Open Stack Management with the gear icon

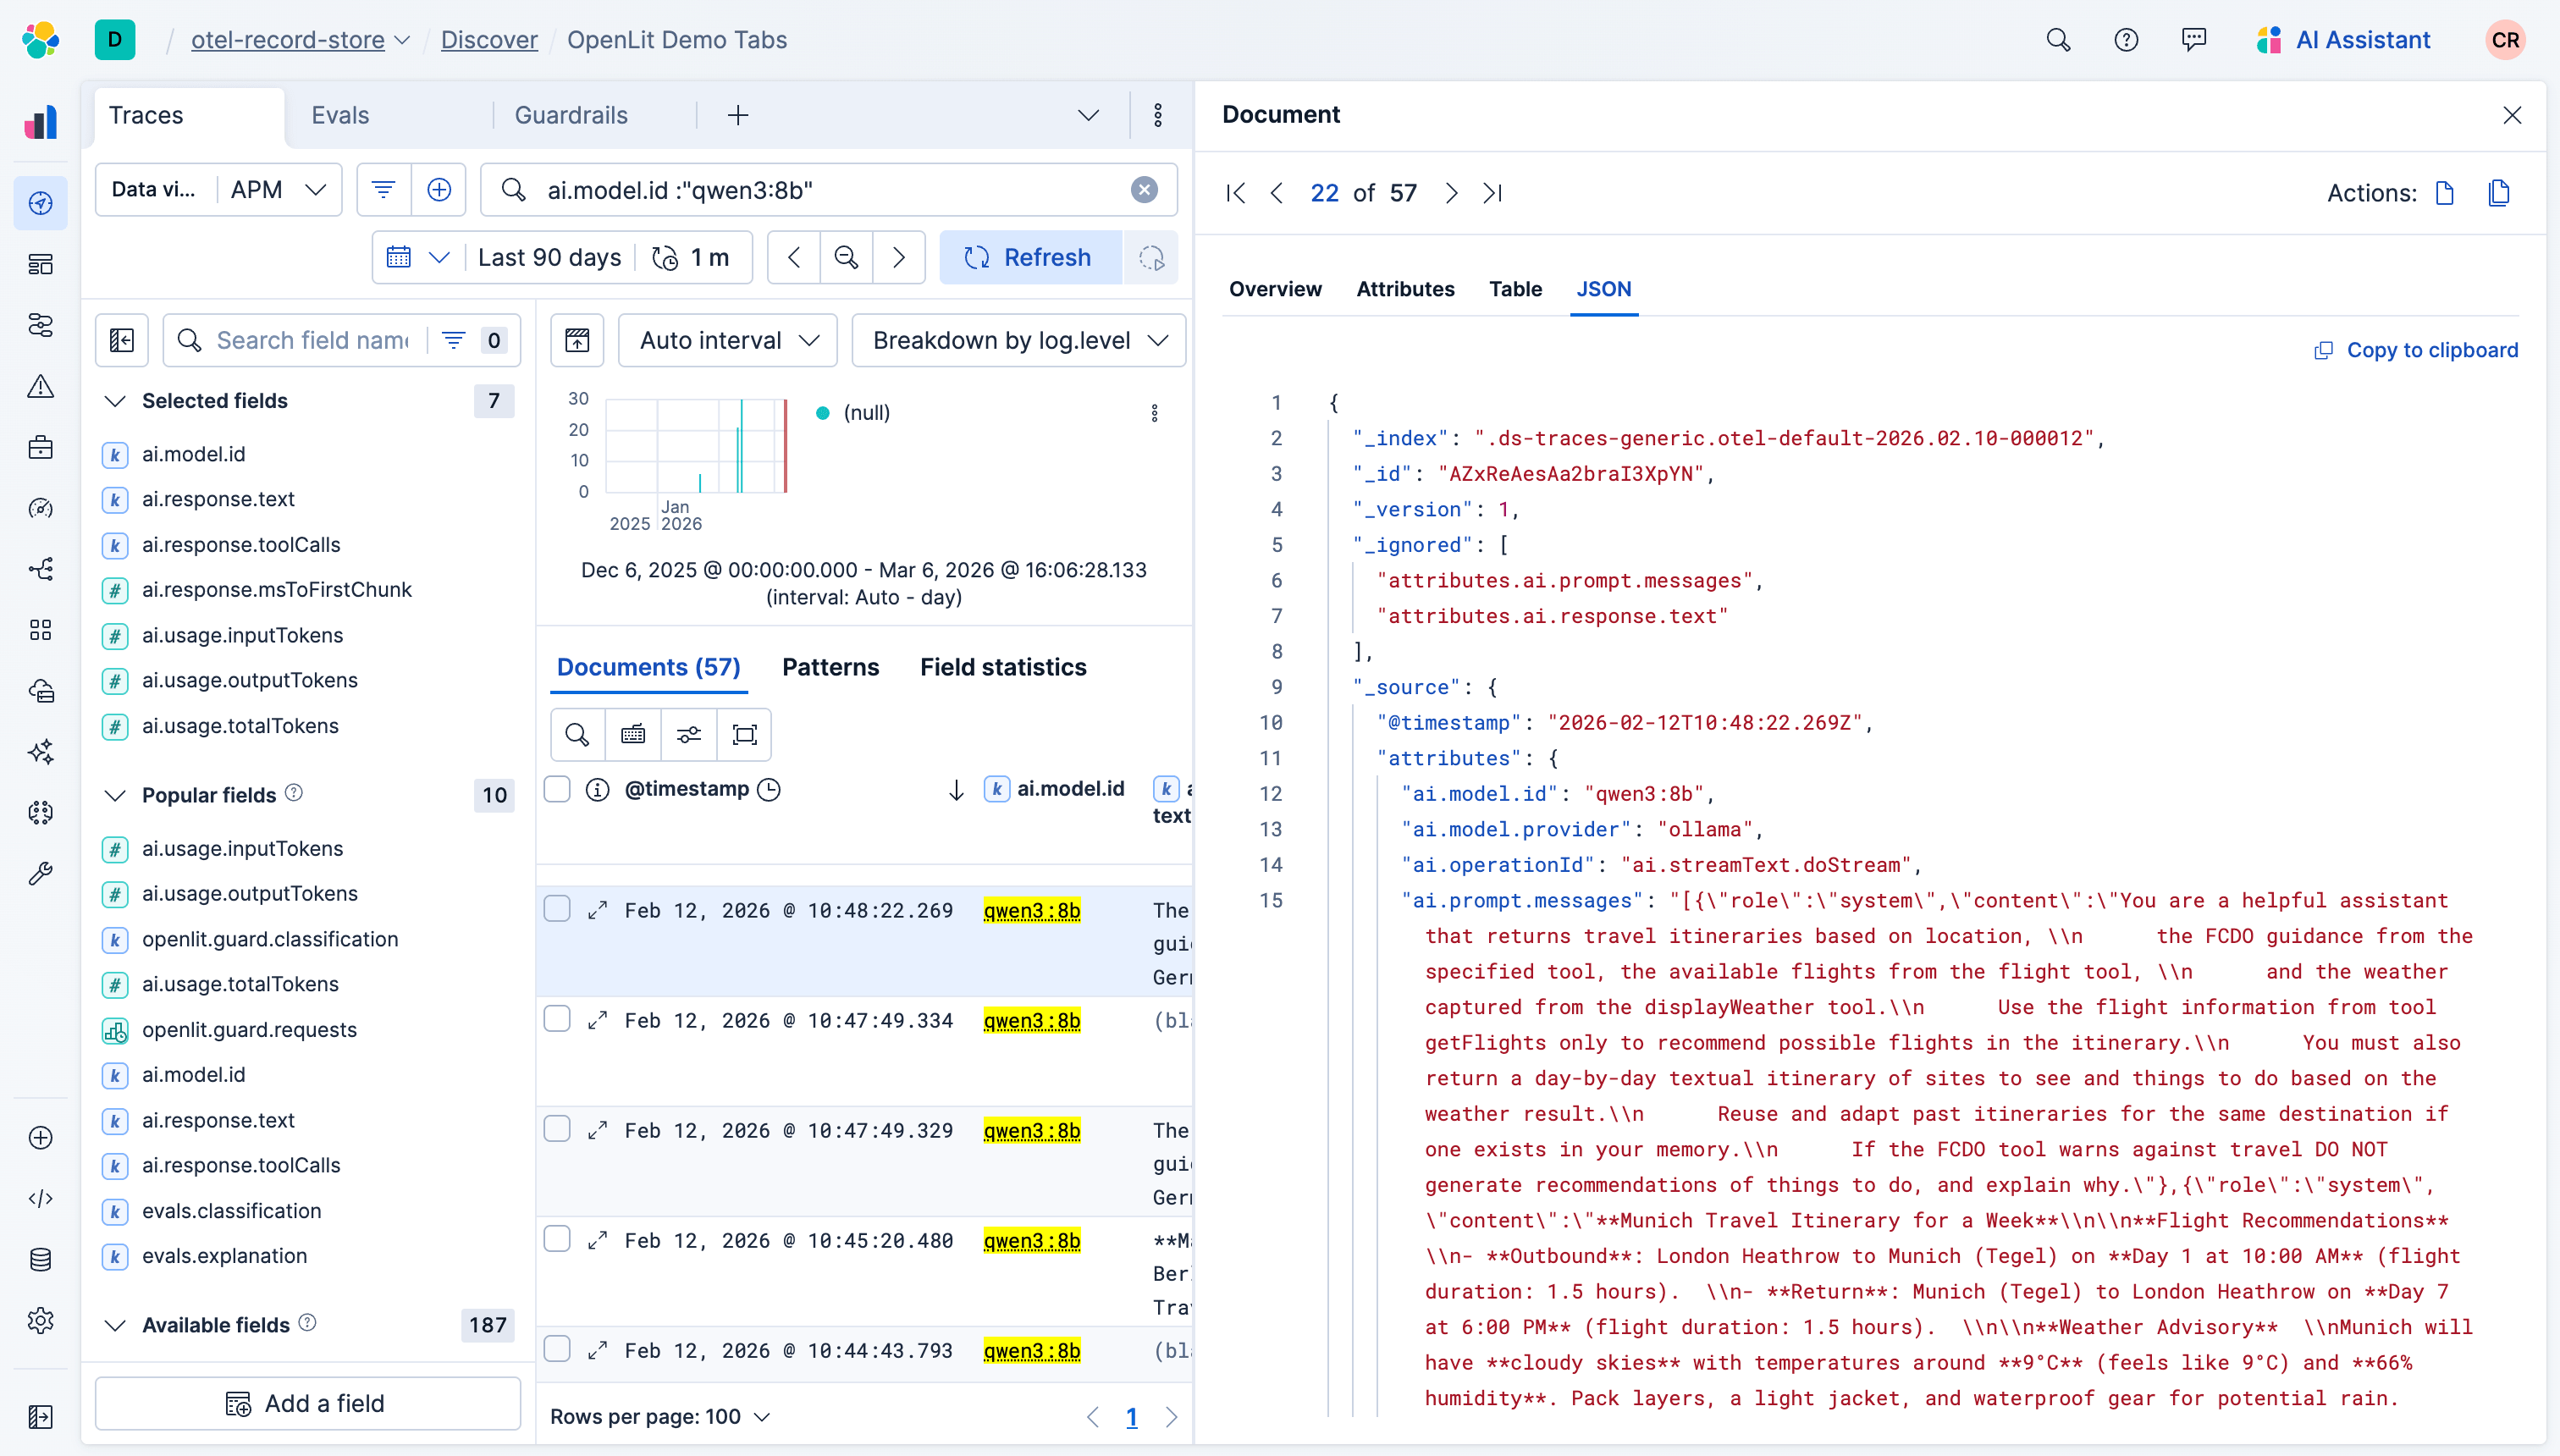(x=41, y=1320)
